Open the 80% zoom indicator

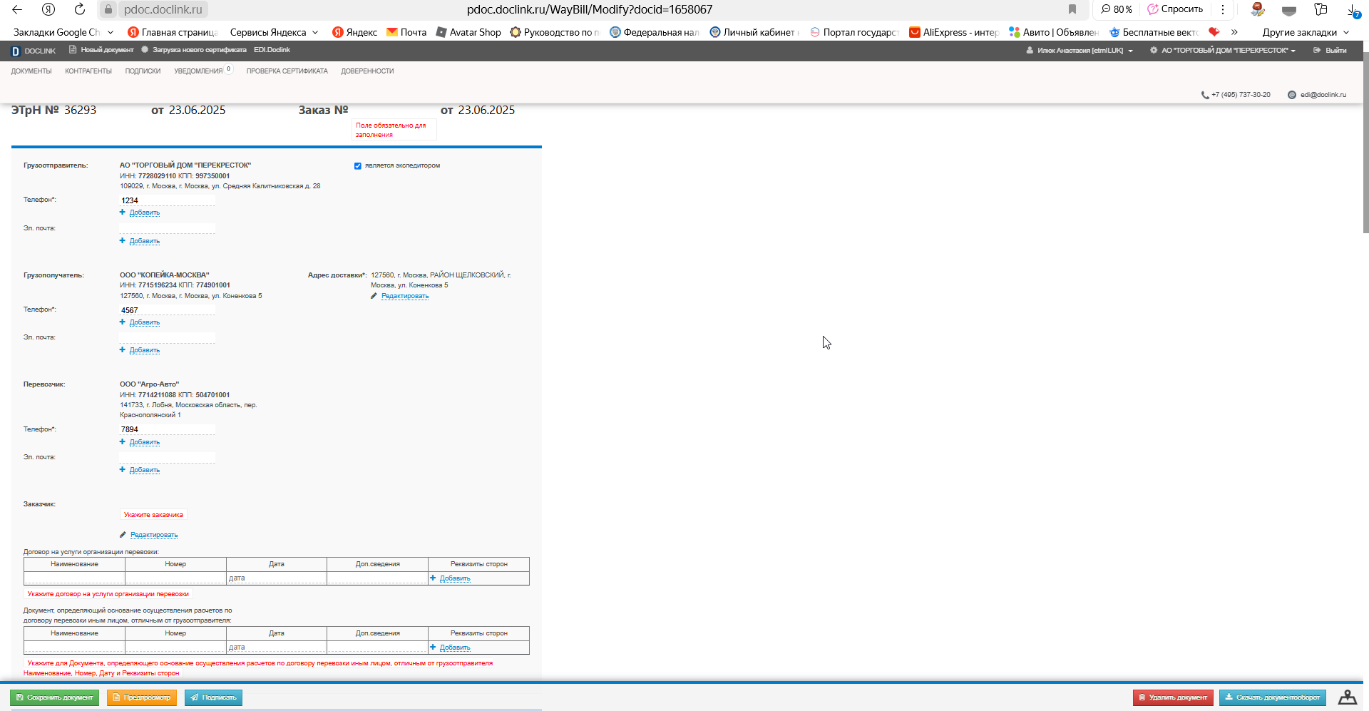[x=1117, y=9]
